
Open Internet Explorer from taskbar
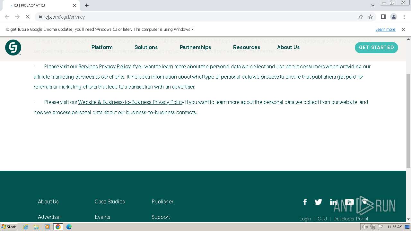tap(26, 227)
